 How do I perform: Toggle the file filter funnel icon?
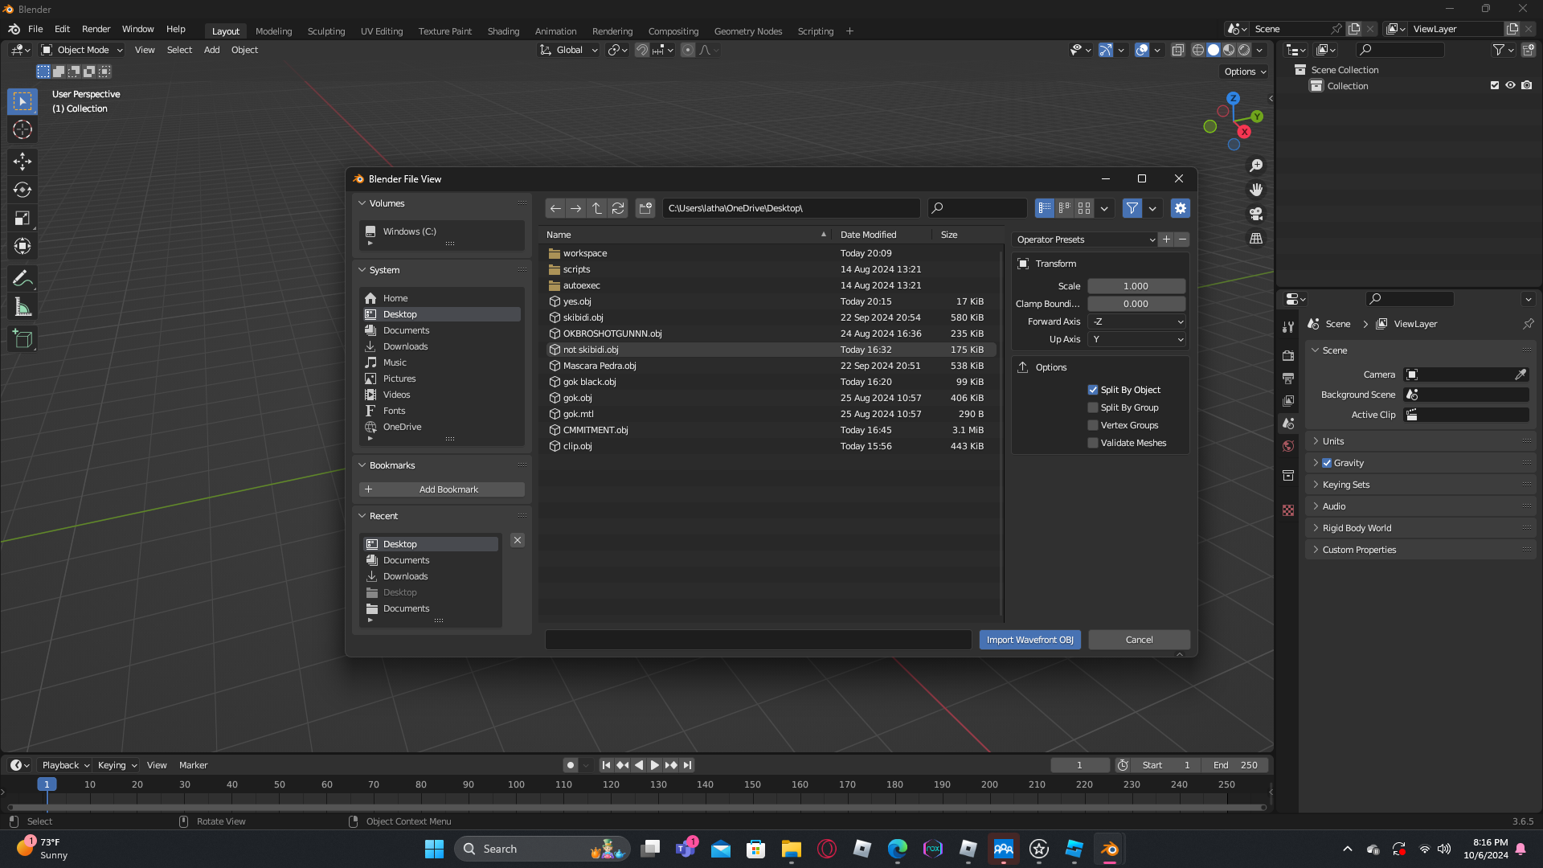point(1132,208)
